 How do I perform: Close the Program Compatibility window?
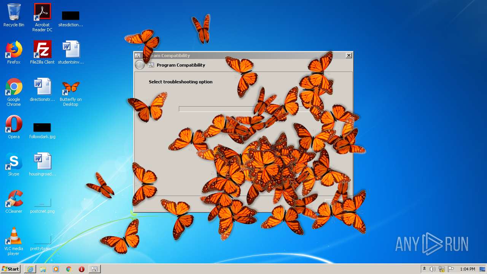point(349,56)
